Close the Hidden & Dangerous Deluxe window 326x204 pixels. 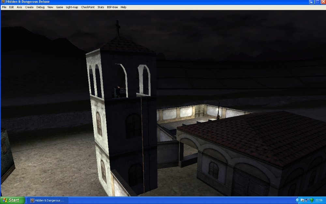click(323, 2)
